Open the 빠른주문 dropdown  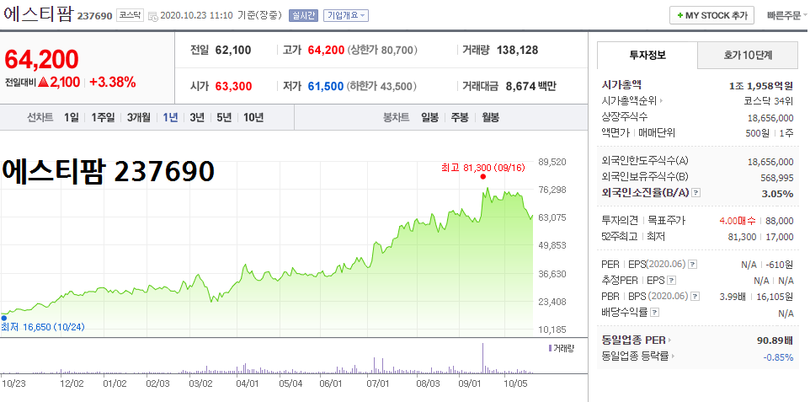[786, 15]
